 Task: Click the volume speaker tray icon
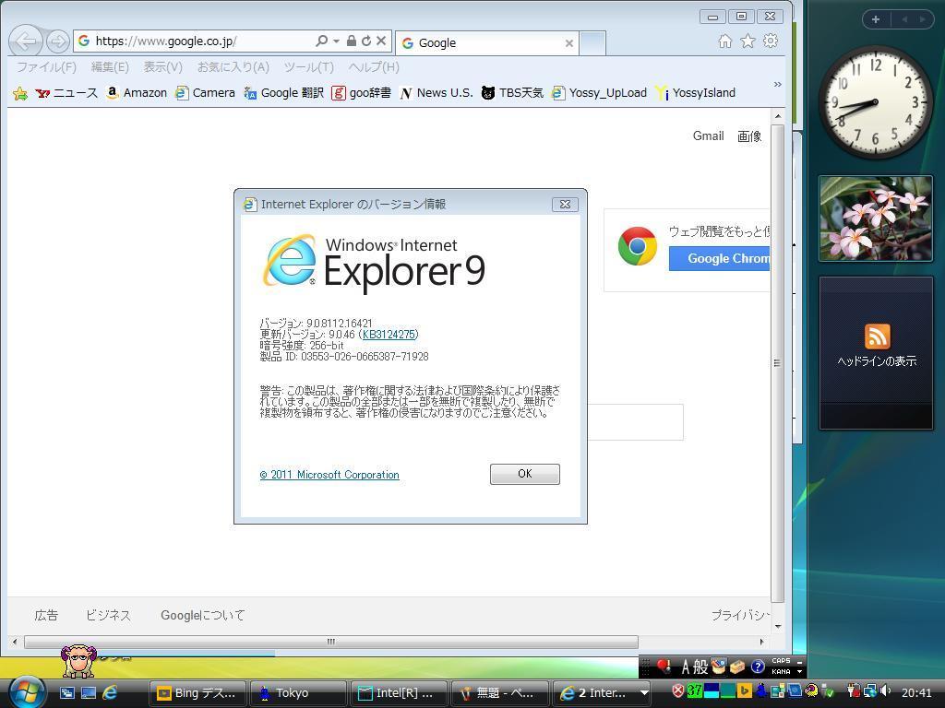tap(885, 690)
